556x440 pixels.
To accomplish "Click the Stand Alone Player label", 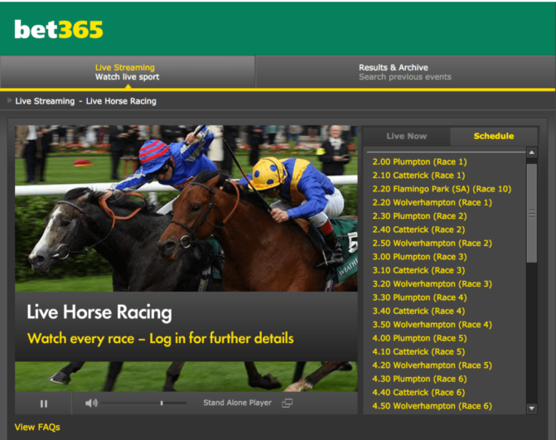I will (237, 403).
